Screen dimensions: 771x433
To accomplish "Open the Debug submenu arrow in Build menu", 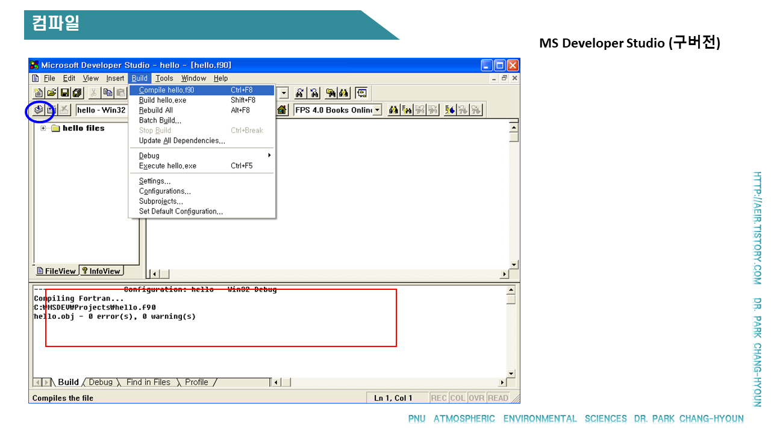I will pos(269,156).
